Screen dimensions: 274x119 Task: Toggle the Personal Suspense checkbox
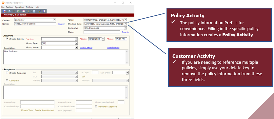pos(96,107)
